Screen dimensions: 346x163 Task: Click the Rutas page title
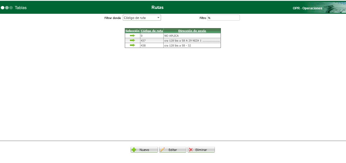(x=157, y=7)
